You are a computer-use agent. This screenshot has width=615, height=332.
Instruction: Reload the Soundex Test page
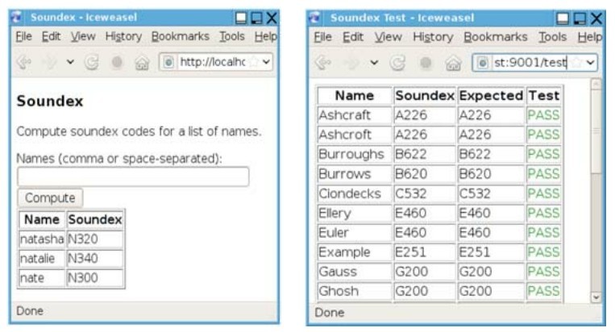[x=397, y=62]
